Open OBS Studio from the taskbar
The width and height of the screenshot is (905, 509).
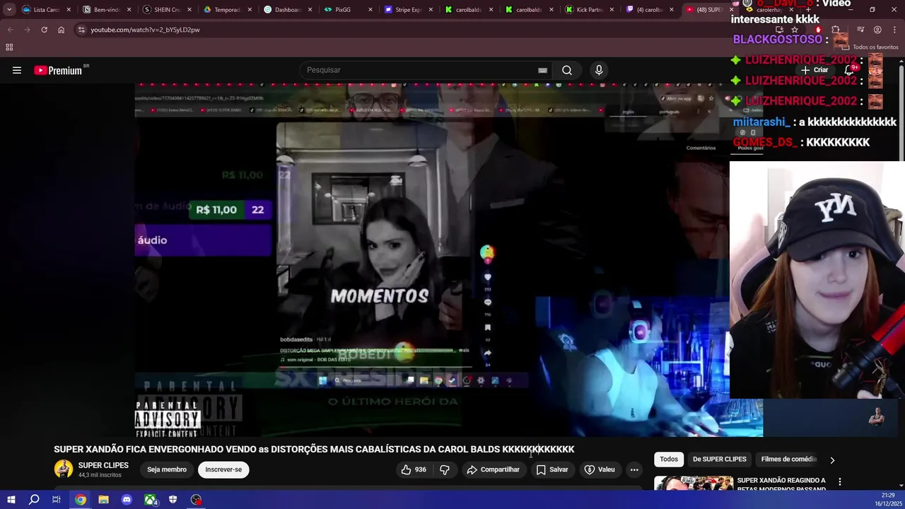(196, 500)
